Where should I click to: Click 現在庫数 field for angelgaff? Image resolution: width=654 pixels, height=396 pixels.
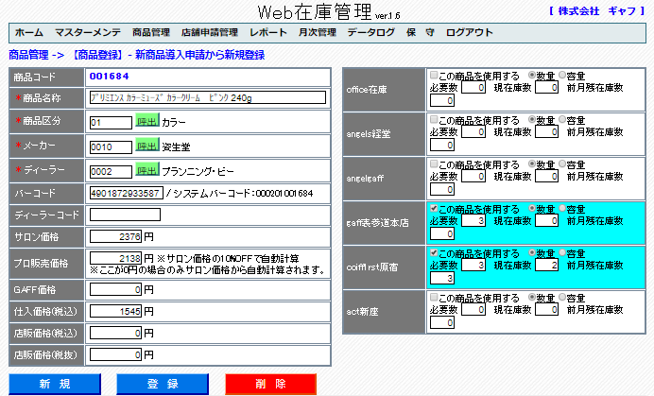(x=546, y=177)
